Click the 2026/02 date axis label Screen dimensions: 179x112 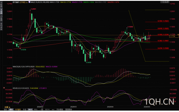tap(40, 107)
